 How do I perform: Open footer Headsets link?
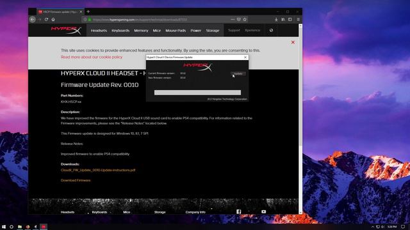(67, 212)
